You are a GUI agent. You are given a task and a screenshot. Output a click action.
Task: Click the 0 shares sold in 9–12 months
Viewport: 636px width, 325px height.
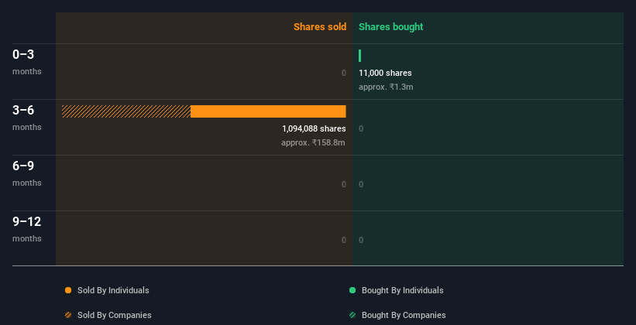344,240
